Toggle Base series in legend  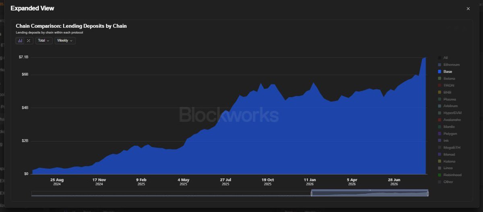click(445, 71)
